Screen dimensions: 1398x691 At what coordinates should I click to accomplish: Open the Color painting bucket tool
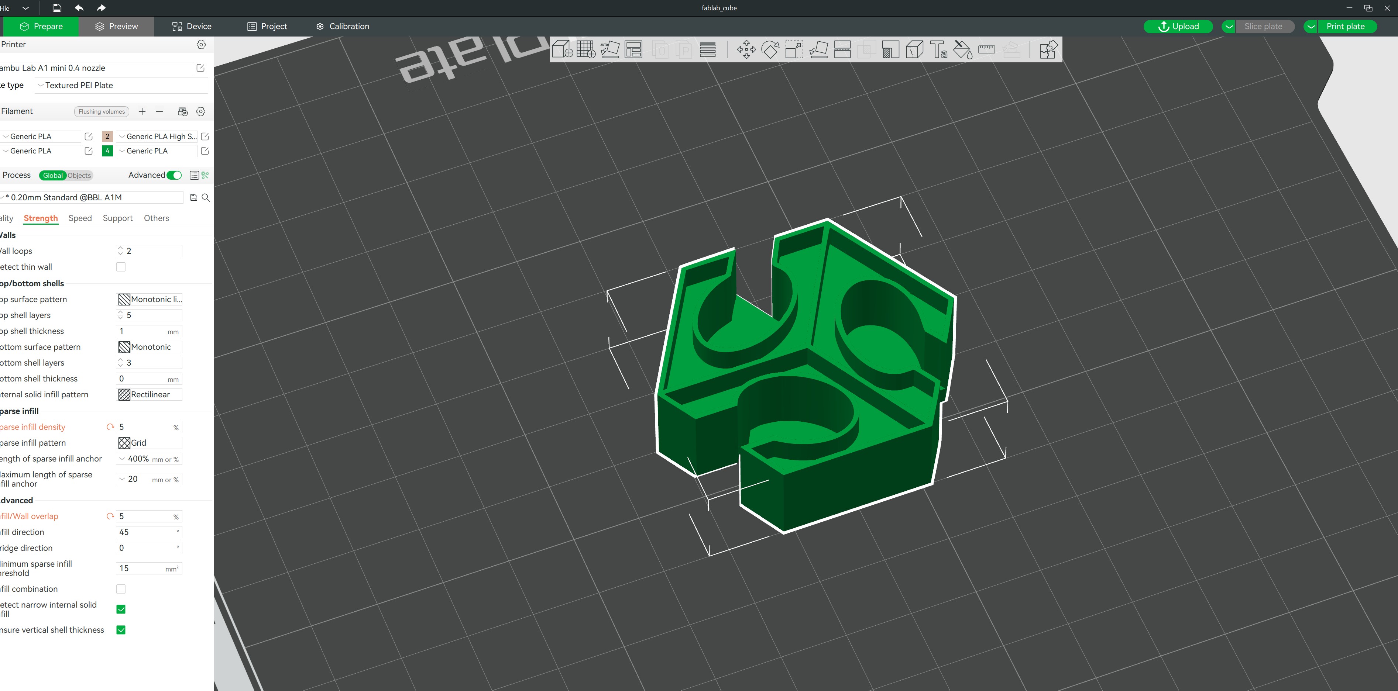point(963,50)
